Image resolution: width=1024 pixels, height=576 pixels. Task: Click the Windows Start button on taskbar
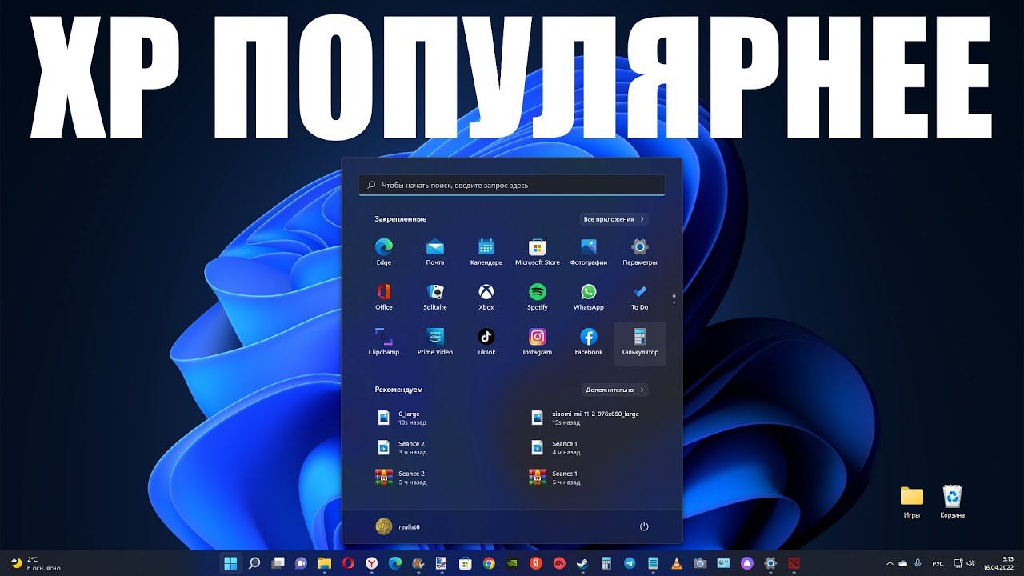[x=230, y=563]
